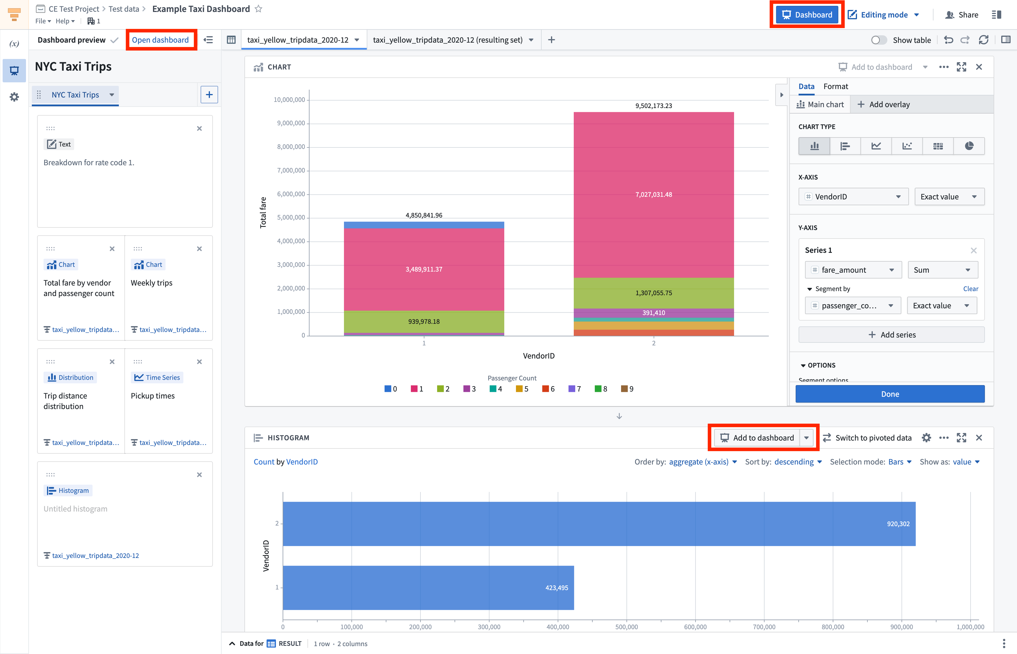Toggle the Show table switch
1017x654 pixels.
(x=879, y=40)
